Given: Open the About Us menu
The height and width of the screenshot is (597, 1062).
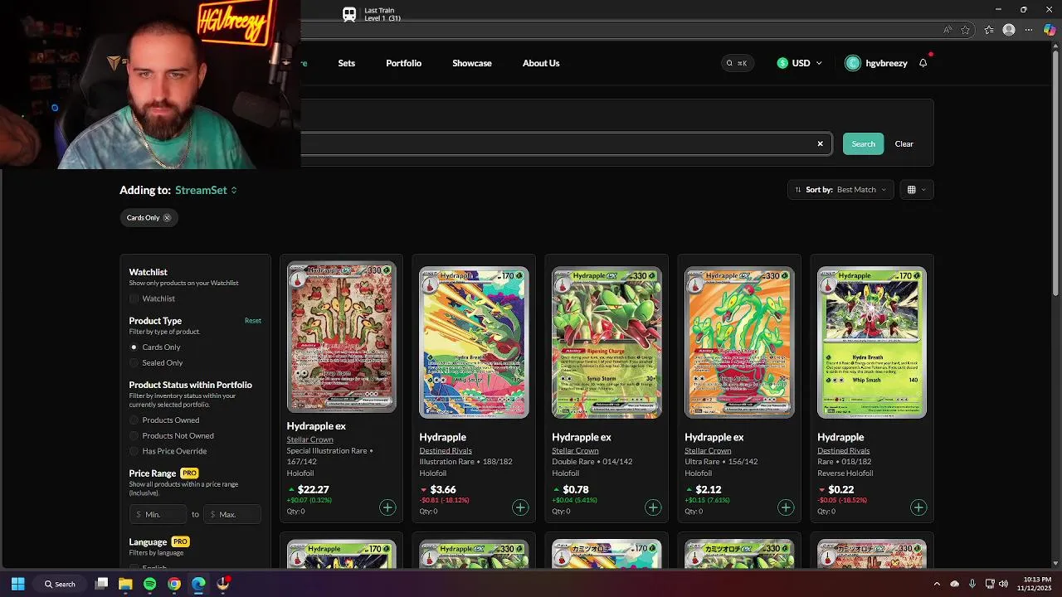Looking at the screenshot, I should [541, 63].
